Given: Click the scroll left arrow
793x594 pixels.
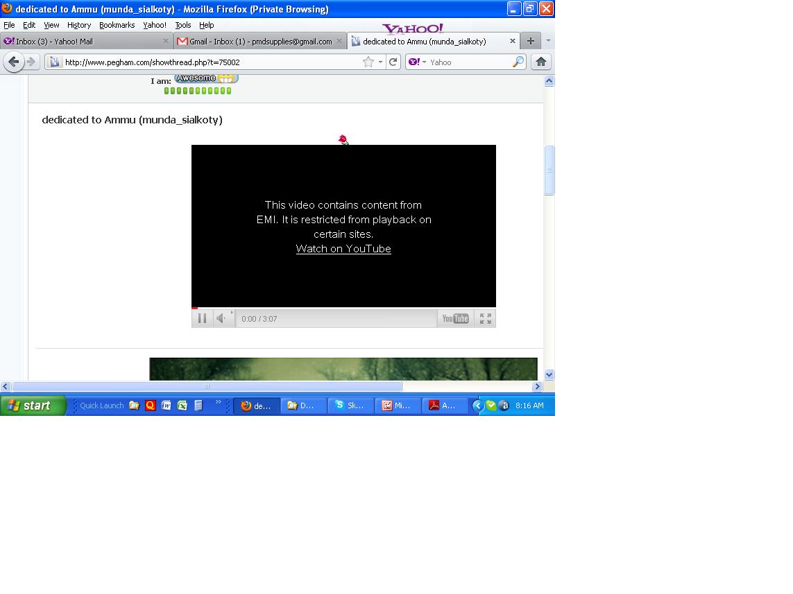Looking at the screenshot, I should (x=5, y=386).
